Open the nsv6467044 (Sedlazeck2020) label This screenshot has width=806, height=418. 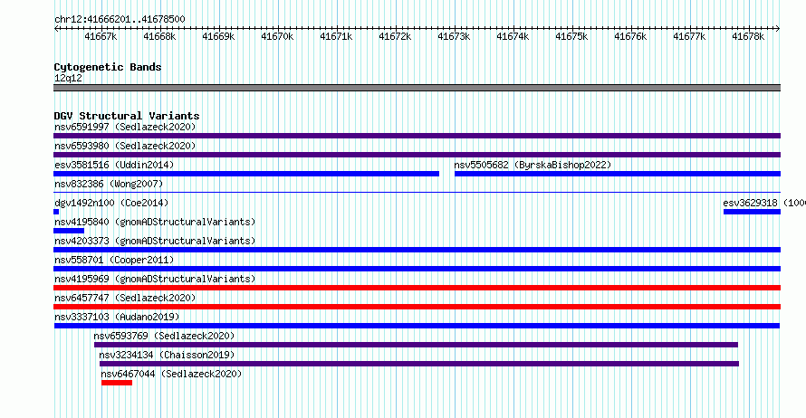(171, 374)
